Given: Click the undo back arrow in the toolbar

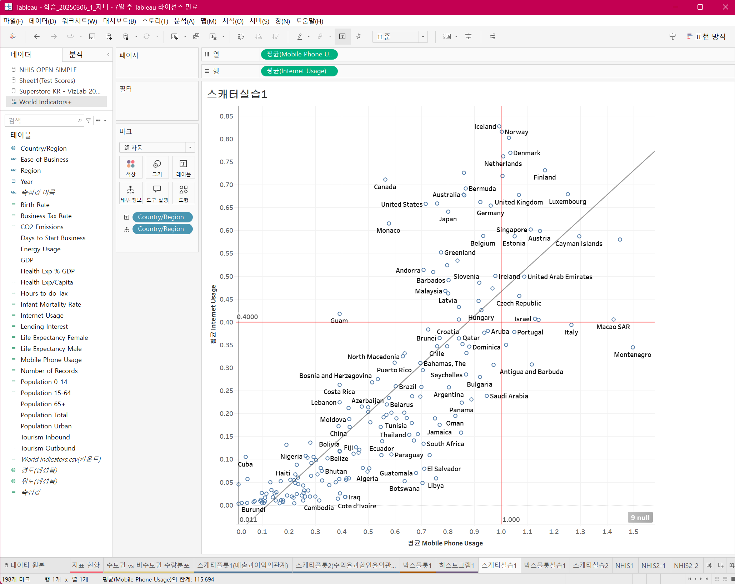Looking at the screenshot, I should click(x=36, y=36).
